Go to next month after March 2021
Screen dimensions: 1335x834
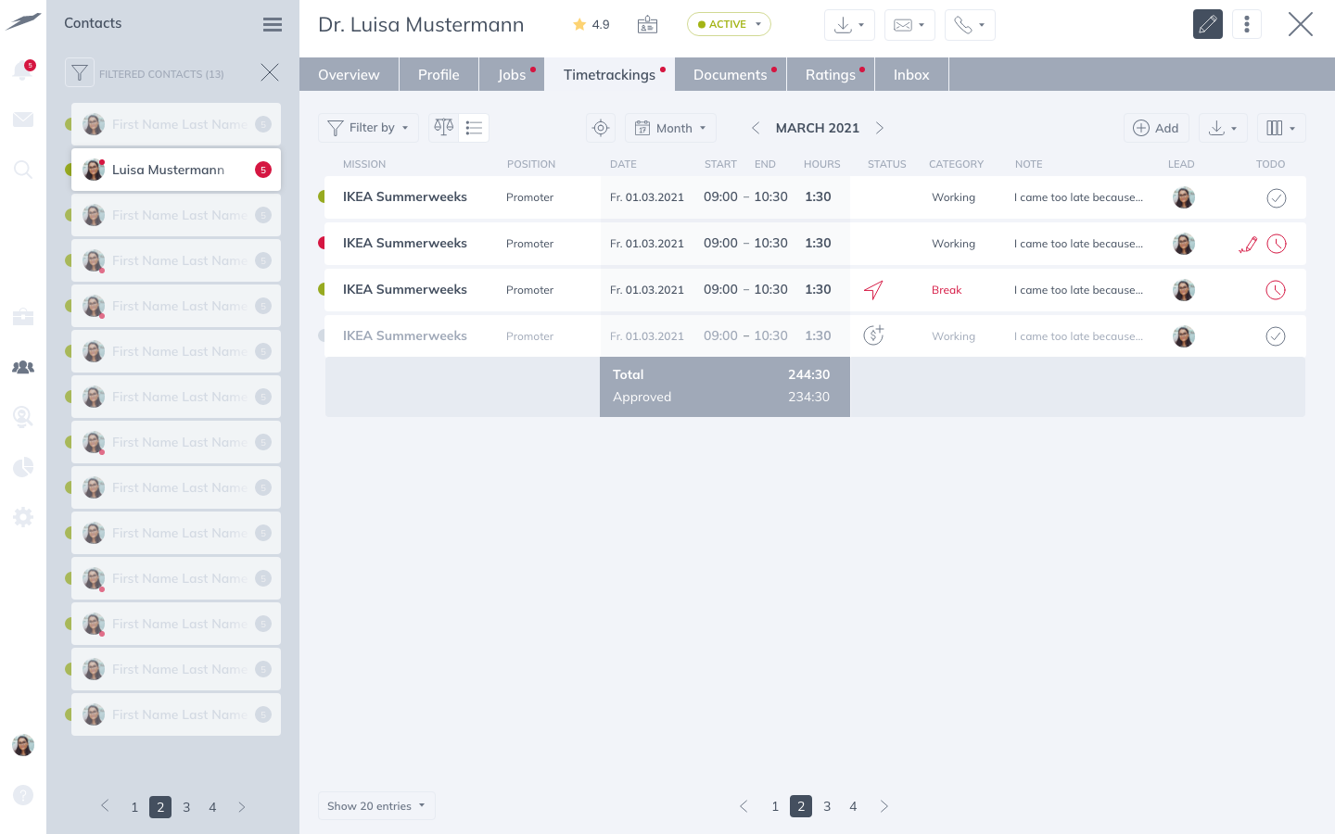click(880, 128)
